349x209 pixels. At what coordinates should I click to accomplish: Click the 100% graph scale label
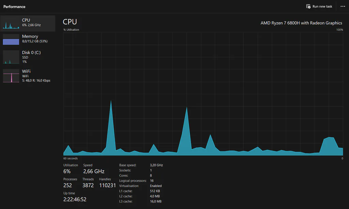pyautogui.click(x=340, y=30)
